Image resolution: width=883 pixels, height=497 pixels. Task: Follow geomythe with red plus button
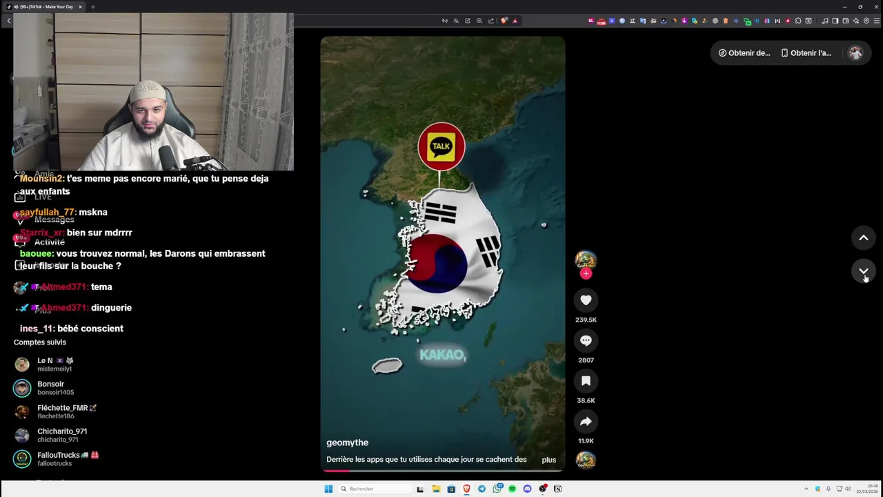(586, 273)
